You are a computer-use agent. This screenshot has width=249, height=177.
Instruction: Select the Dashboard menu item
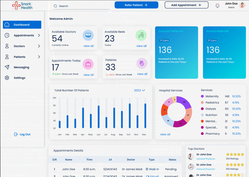coord(22,25)
